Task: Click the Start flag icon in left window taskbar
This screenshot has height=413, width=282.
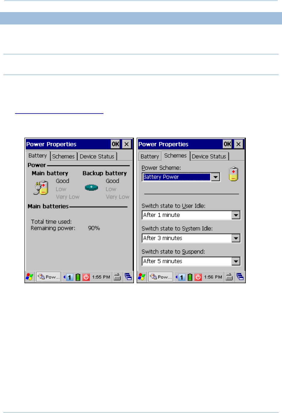Action: pos(30,277)
